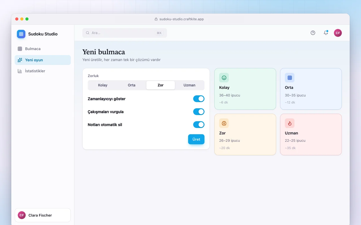This screenshot has height=225, width=361.
Task: Open Clara Fischer profile card
Action: [43, 215]
